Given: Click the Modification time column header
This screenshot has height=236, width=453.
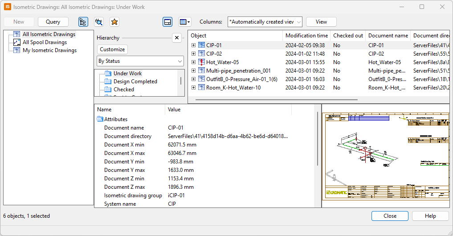Looking at the screenshot, I should (x=306, y=36).
